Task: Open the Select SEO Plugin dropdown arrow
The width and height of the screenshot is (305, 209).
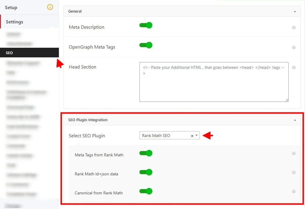Action: tap(197, 136)
